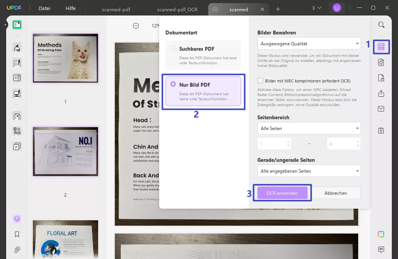Open UPDF AI with the colorful icon

(381, 234)
